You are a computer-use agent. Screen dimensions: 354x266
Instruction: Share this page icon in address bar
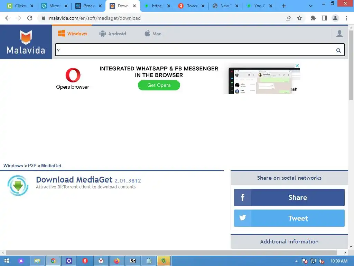[288, 18]
